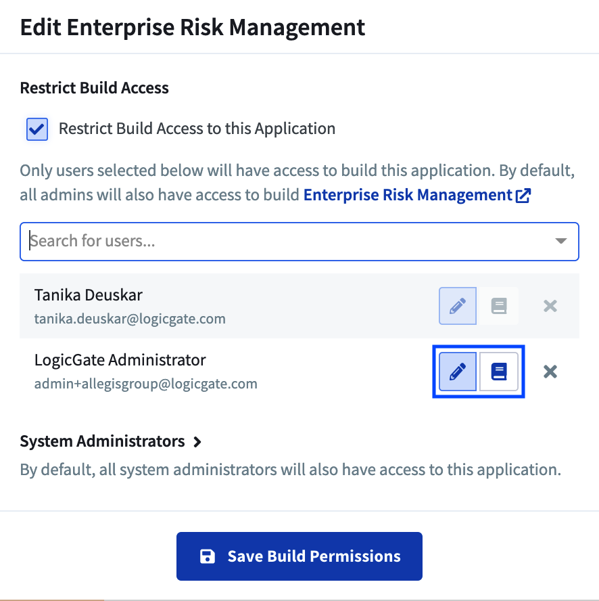Toggle edit pencil for Tanika Deuskar
Viewport: 599px width, 601px height.
coord(458,306)
